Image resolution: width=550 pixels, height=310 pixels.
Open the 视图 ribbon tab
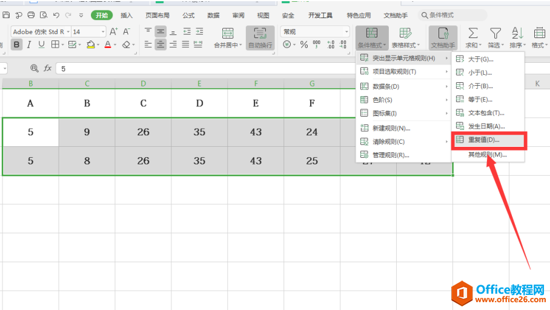(263, 15)
